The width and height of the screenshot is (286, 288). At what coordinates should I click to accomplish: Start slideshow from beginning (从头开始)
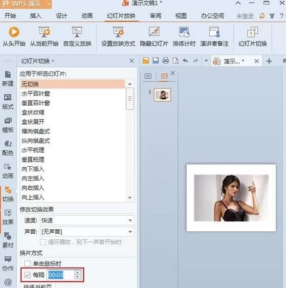(14, 36)
